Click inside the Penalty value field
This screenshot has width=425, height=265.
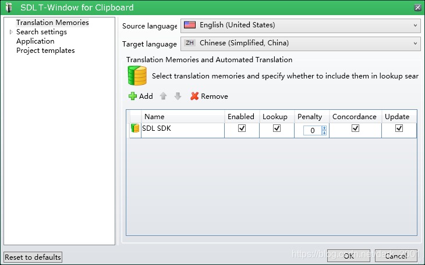[x=313, y=131]
